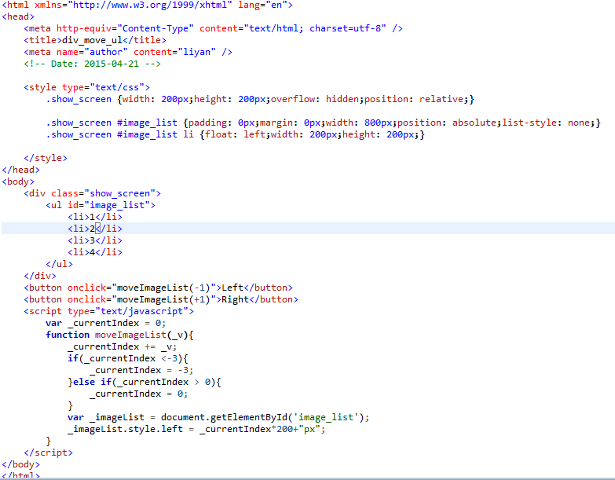Click the closing </ul> tag

59,264
